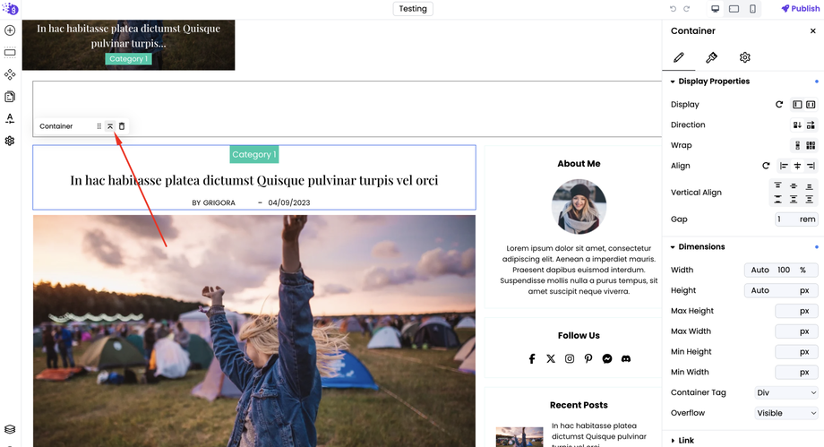Enable wrap option in Wrap row
Screen dimensions: 824x447
click(x=811, y=145)
